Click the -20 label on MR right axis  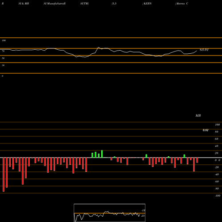click(x=217, y=167)
